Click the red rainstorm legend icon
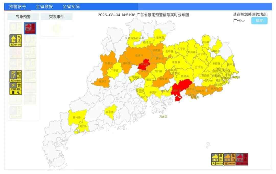 242,159
